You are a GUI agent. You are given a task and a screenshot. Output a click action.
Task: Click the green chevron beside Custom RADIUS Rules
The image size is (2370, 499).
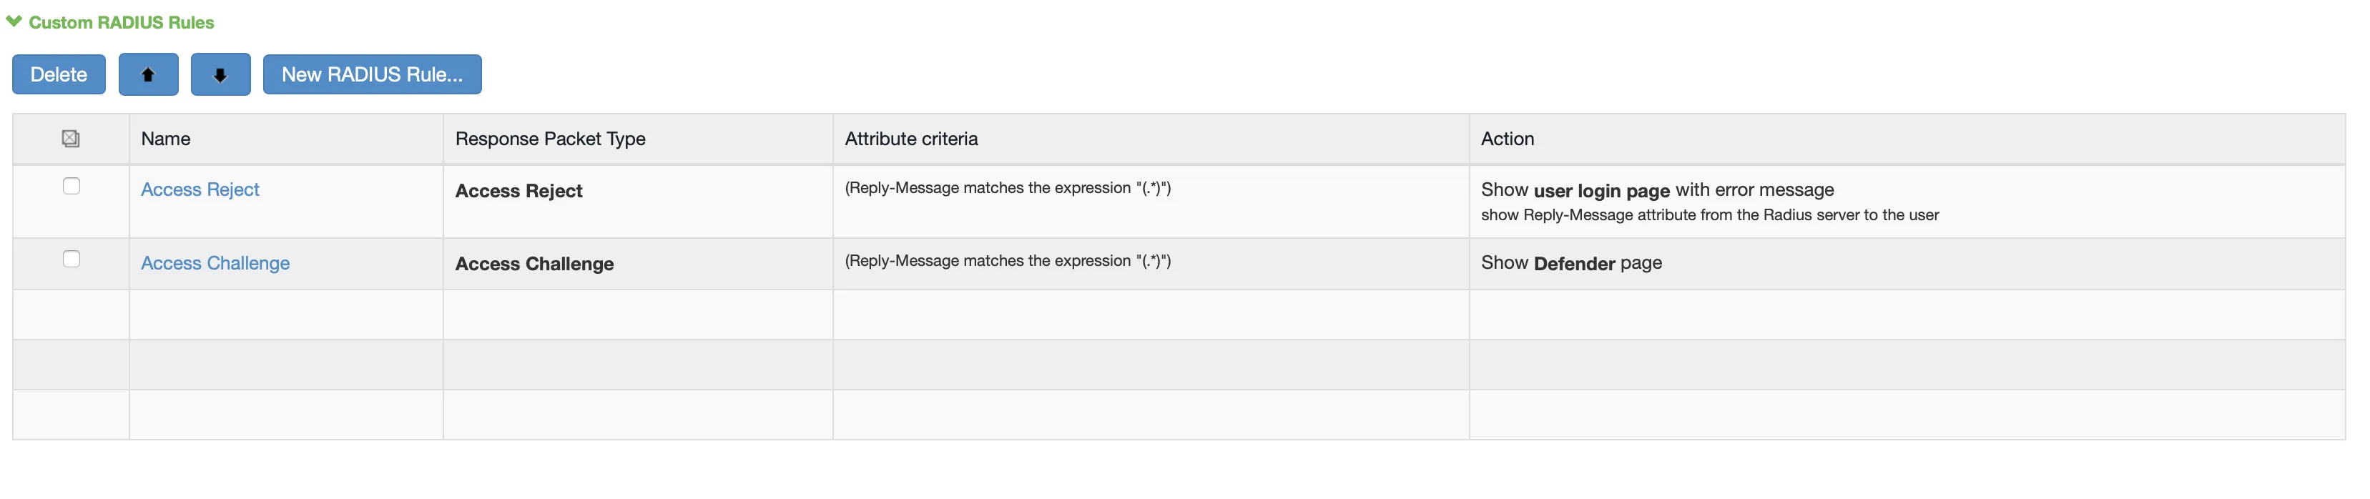(15, 20)
